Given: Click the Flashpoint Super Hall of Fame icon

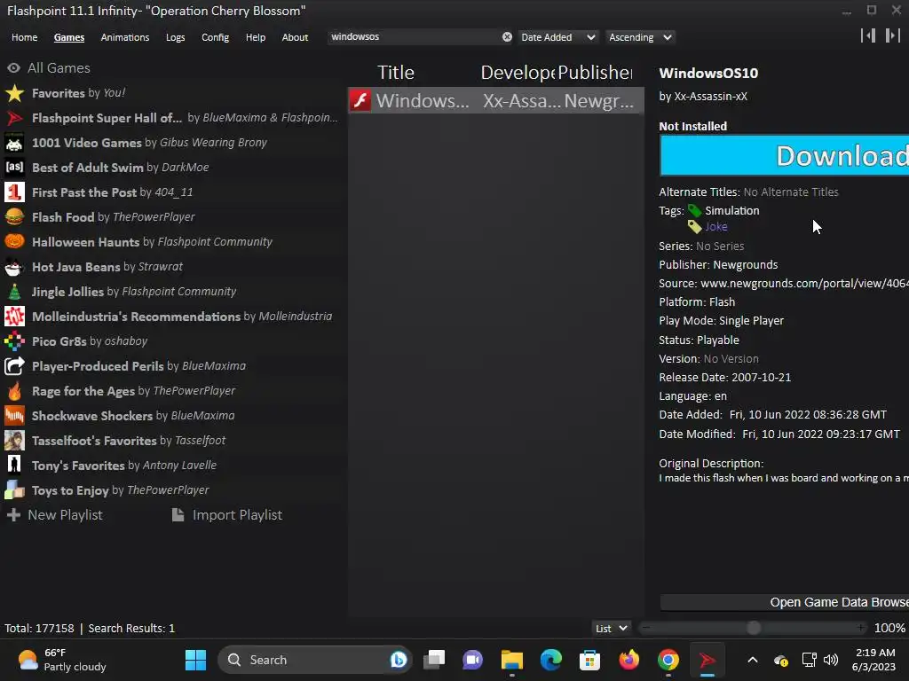Looking at the screenshot, I should [14, 118].
